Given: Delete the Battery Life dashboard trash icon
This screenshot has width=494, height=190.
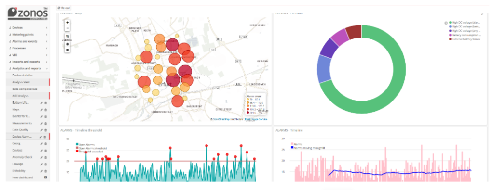Looking at the screenshot, I should [45, 103].
